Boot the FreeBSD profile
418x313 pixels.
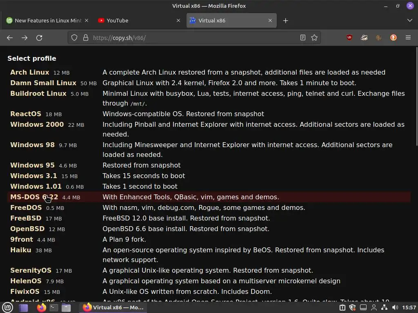pyautogui.click(x=26, y=218)
